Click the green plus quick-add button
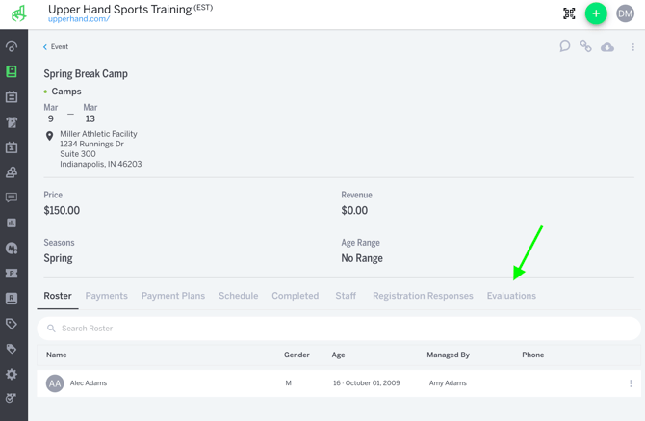645x421 pixels. (596, 13)
